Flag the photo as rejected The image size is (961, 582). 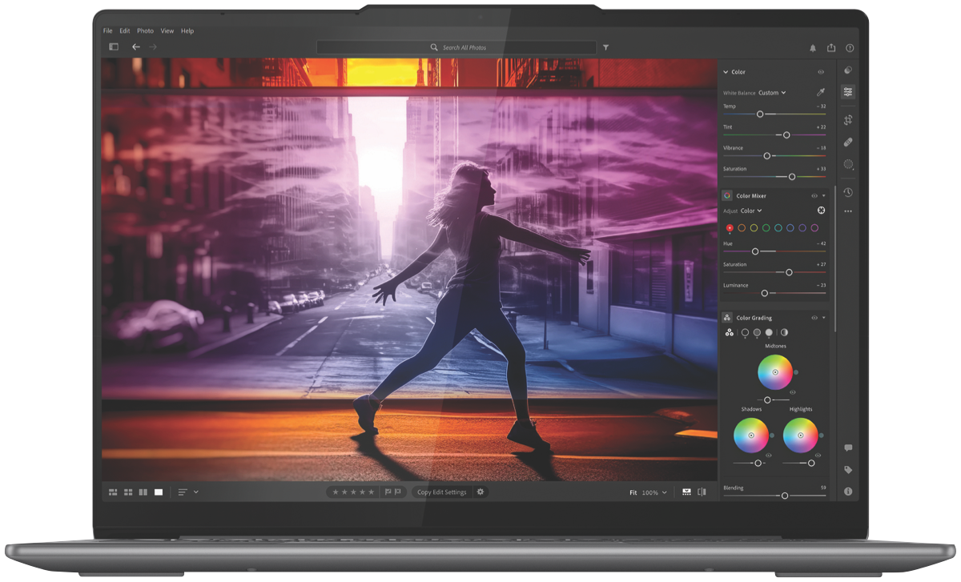398,492
